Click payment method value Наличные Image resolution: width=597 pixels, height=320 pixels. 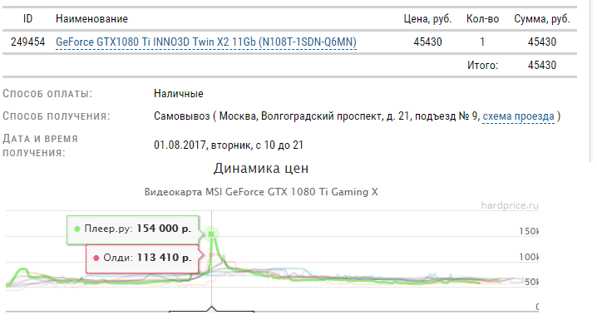179,94
